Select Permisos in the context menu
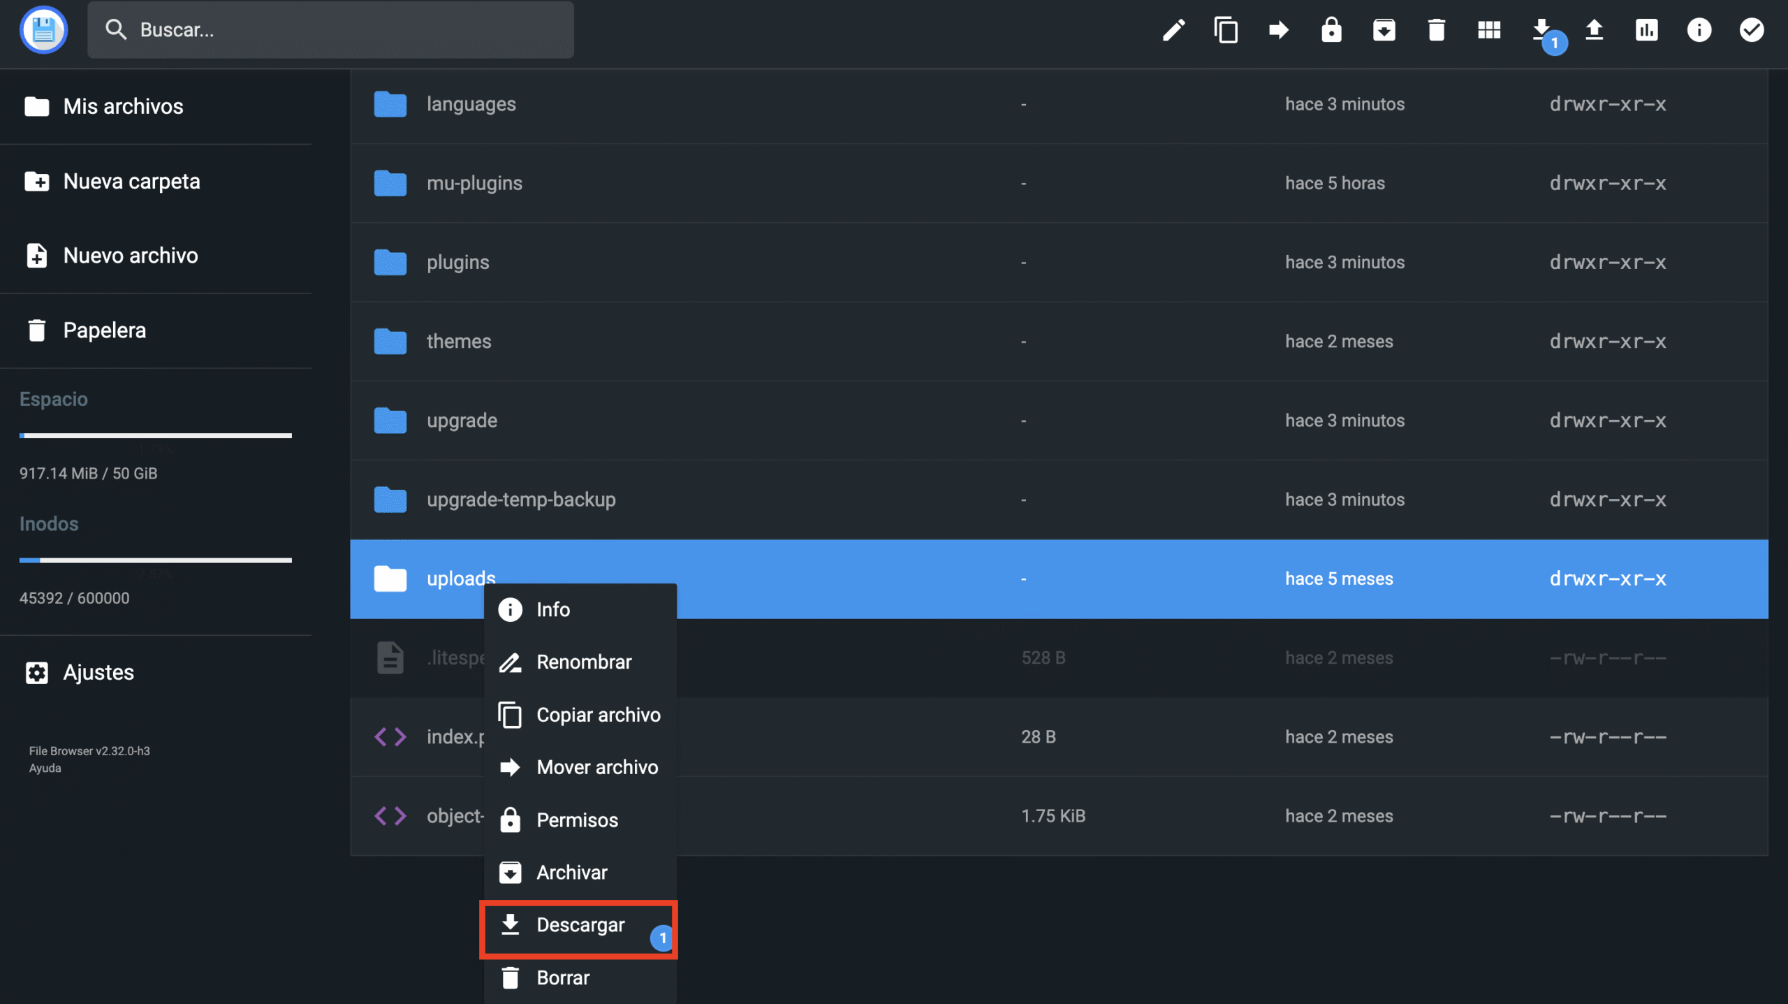This screenshot has height=1004, width=1788. (577, 820)
